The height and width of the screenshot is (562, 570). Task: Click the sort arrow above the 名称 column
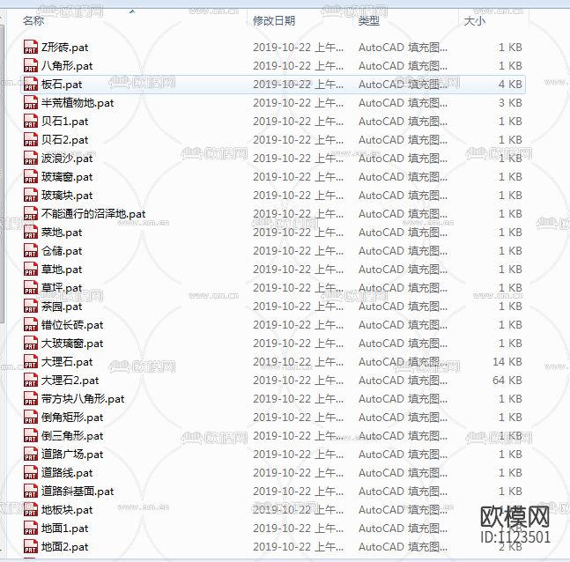click(x=132, y=11)
